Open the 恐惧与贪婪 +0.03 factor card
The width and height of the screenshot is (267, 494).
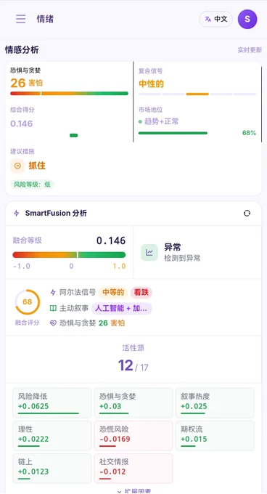click(x=133, y=402)
